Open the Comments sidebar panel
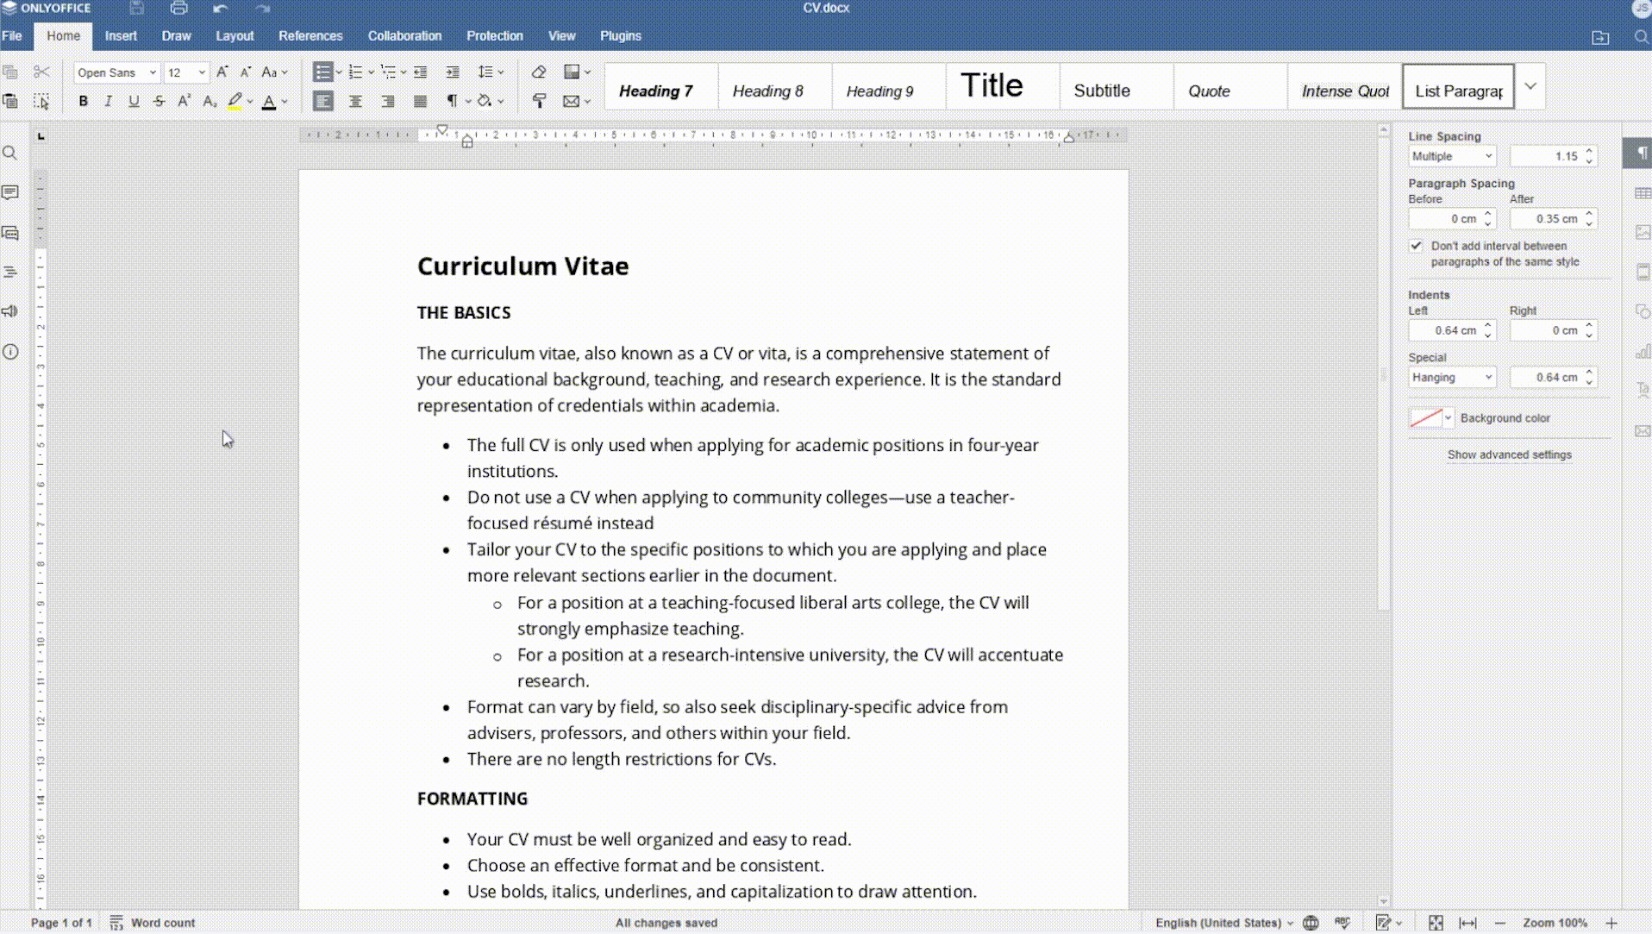Viewport: 1652px width, 934px height. click(x=10, y=192)
